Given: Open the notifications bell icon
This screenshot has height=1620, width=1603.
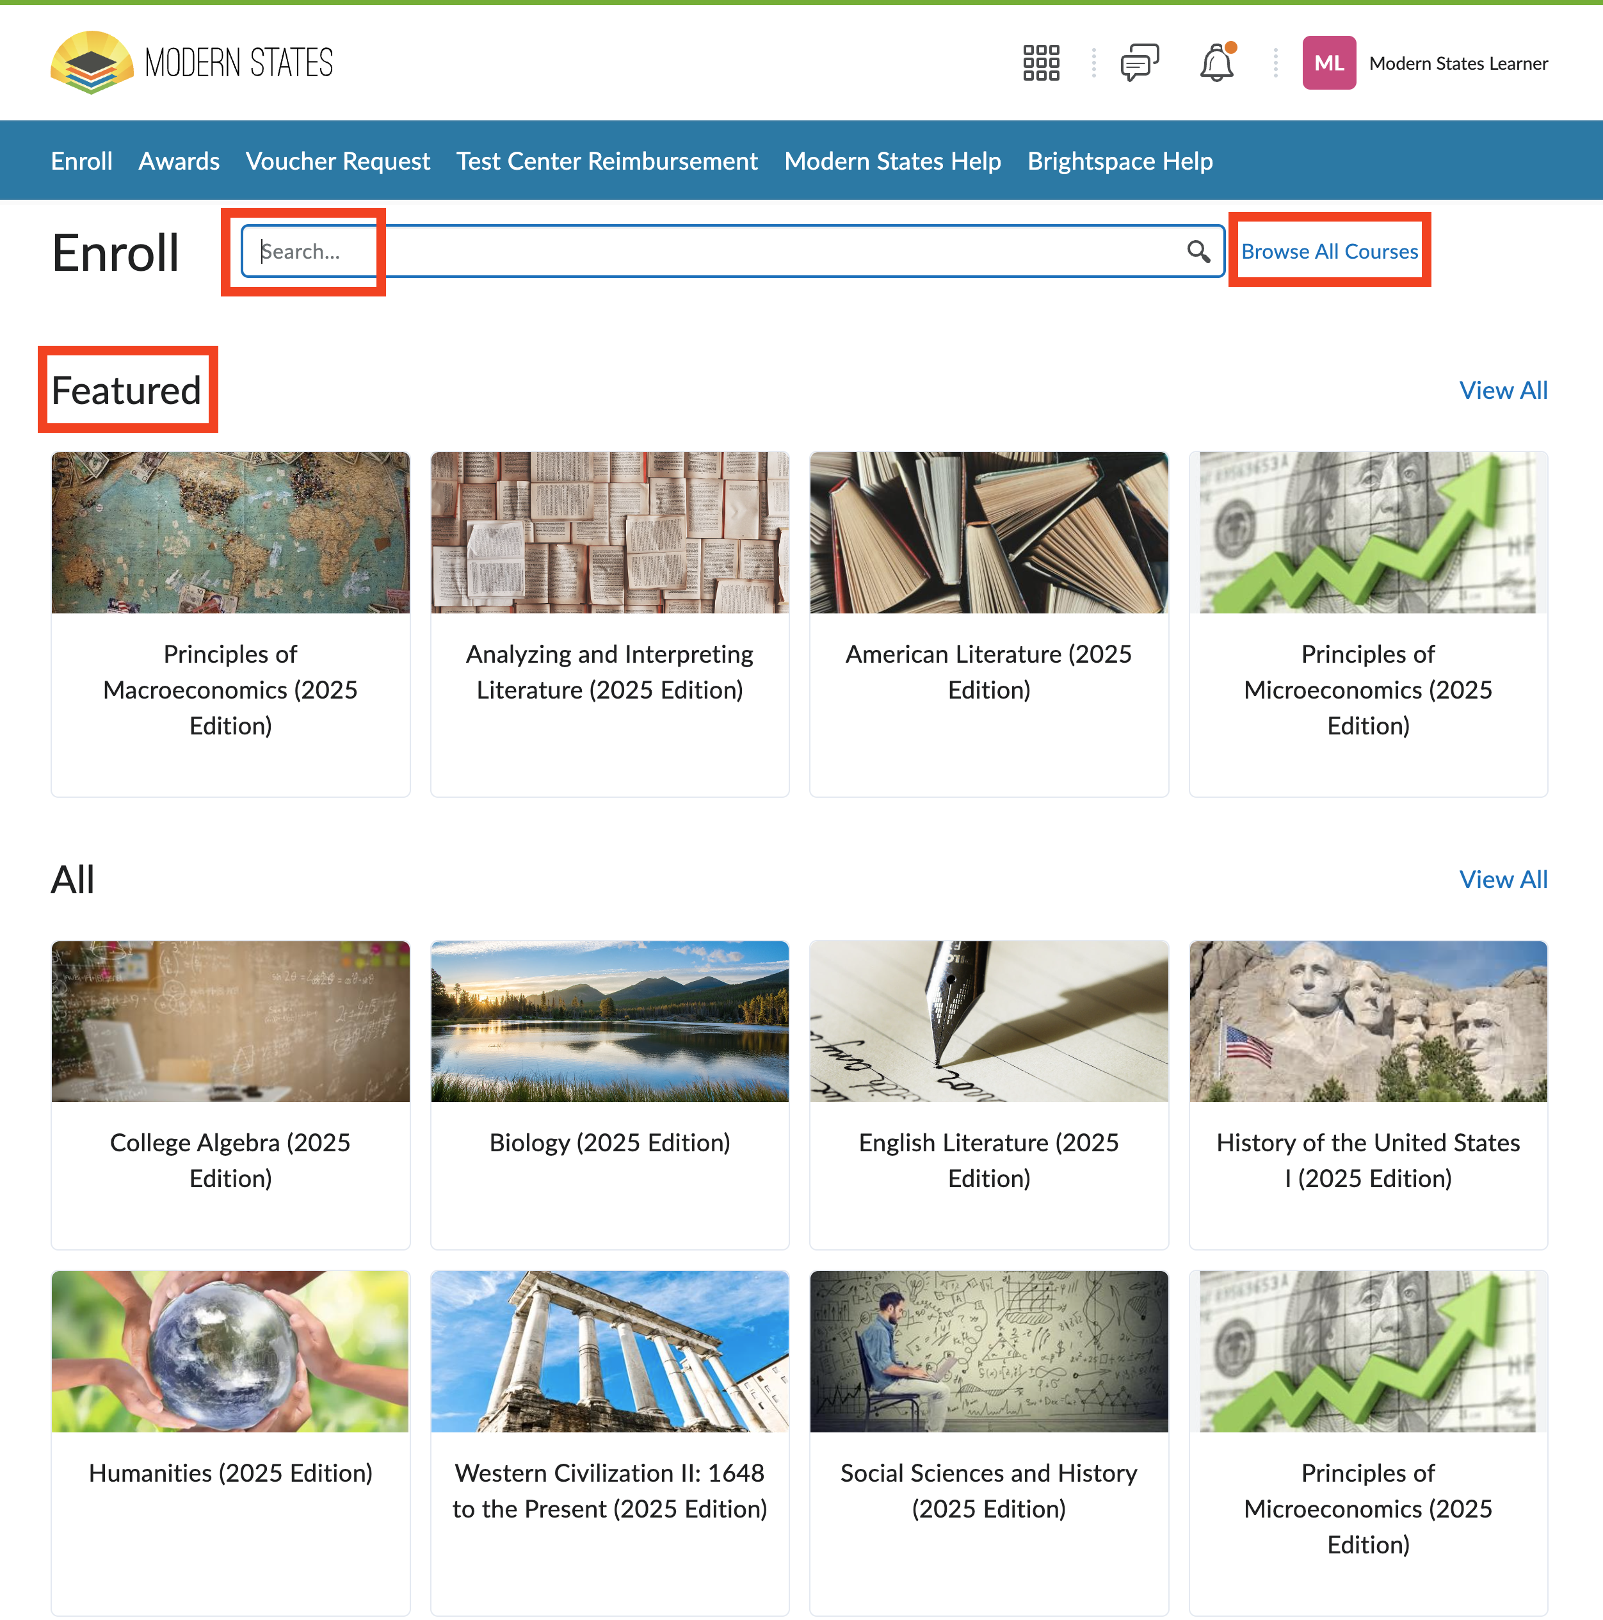Looking at the screenshot, I should pyautogui.click(x=1216, y=63).
